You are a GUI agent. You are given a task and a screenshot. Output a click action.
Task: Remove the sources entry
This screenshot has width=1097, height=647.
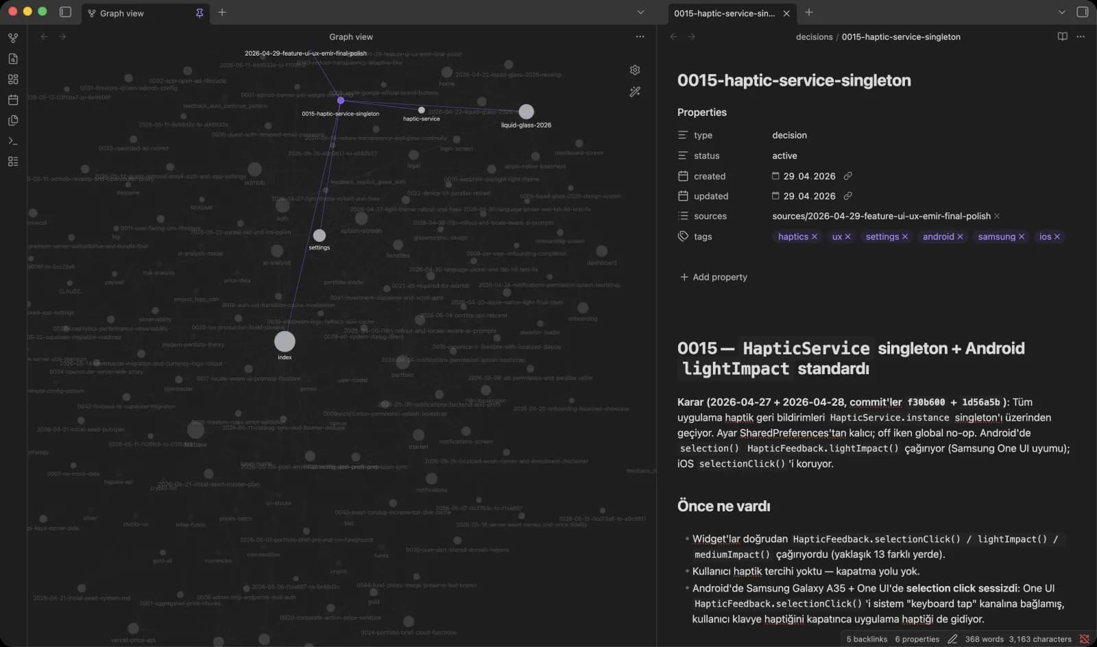coord(997,216)
